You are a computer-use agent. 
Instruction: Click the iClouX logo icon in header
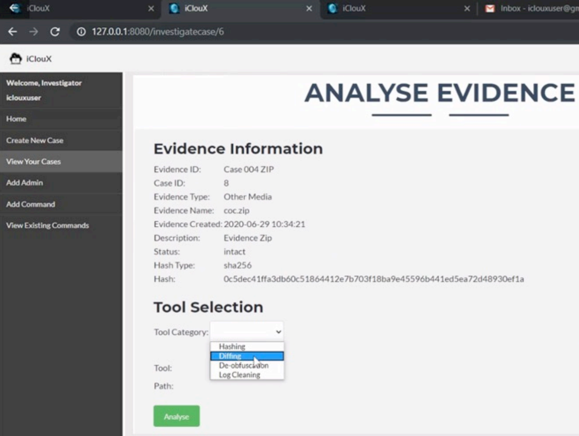coord(16,58)
